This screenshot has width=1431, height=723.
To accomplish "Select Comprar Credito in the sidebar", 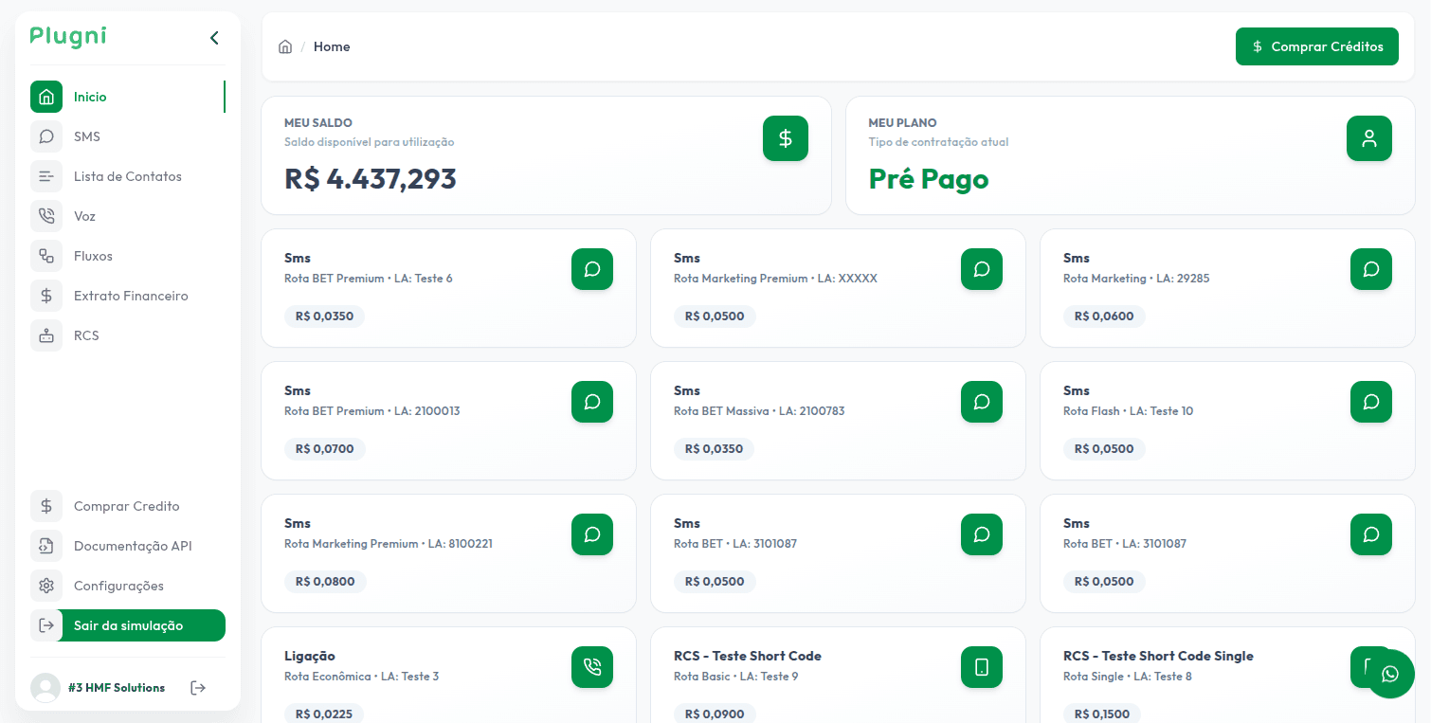I will [126, 506].
